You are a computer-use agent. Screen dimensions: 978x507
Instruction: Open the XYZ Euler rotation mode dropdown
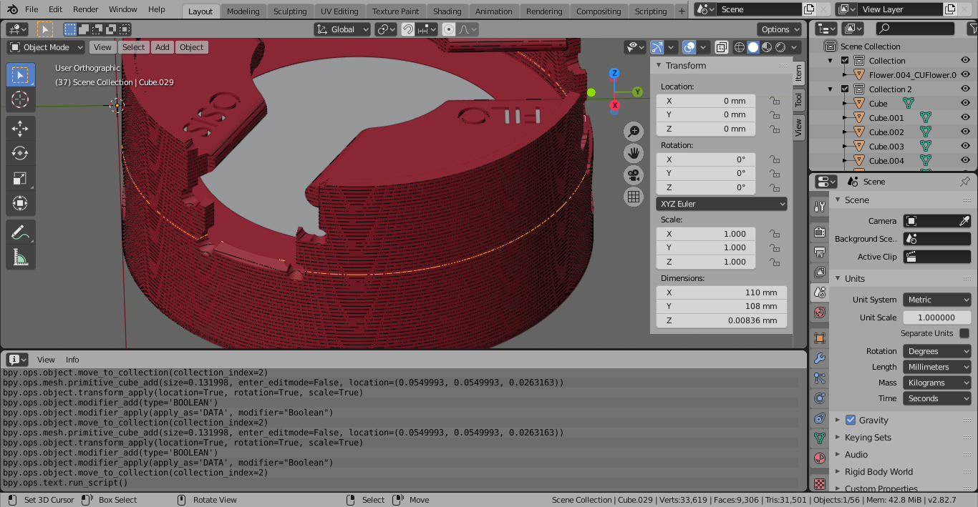[722, 204]
